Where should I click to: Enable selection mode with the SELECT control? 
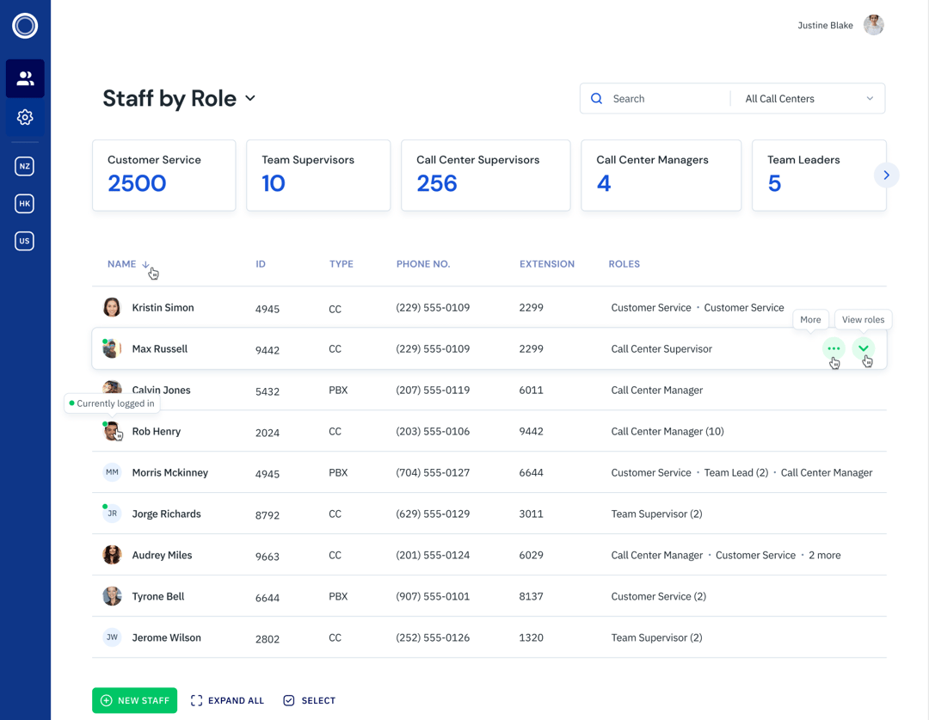coord(309,700)
